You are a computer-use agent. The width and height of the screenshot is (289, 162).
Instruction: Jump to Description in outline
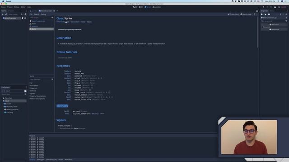pos(34,85)
